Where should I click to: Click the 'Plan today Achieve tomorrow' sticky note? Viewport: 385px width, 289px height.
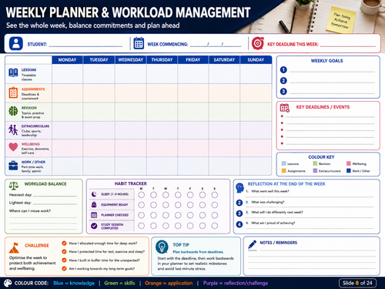pos(341,20)
